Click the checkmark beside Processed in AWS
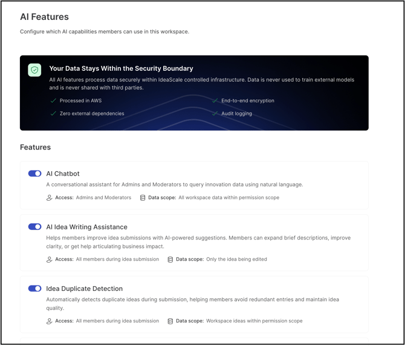405x346 pixels. click(53, 101)
